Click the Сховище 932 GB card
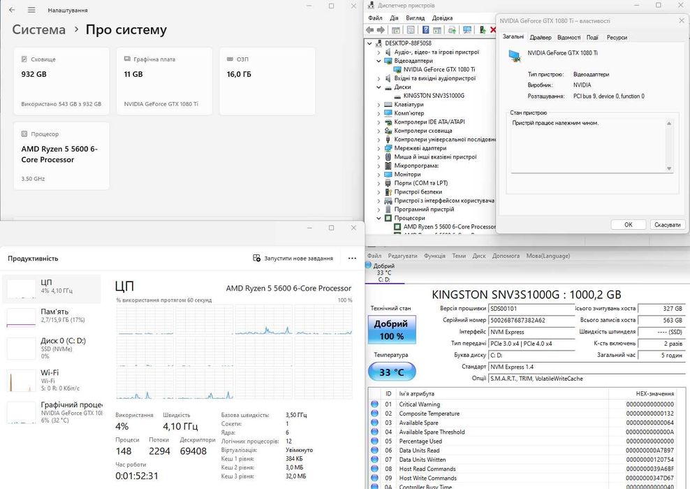Viewport: 690px width, 489px height. pos(61,81)
